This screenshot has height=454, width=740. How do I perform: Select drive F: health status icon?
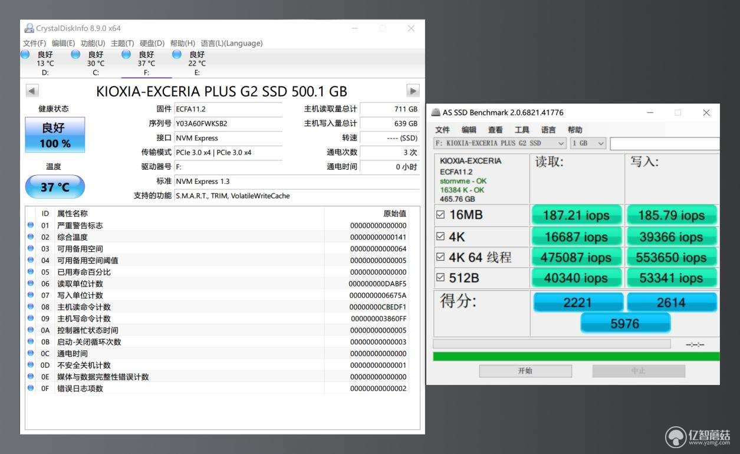(x=126, y=54)
